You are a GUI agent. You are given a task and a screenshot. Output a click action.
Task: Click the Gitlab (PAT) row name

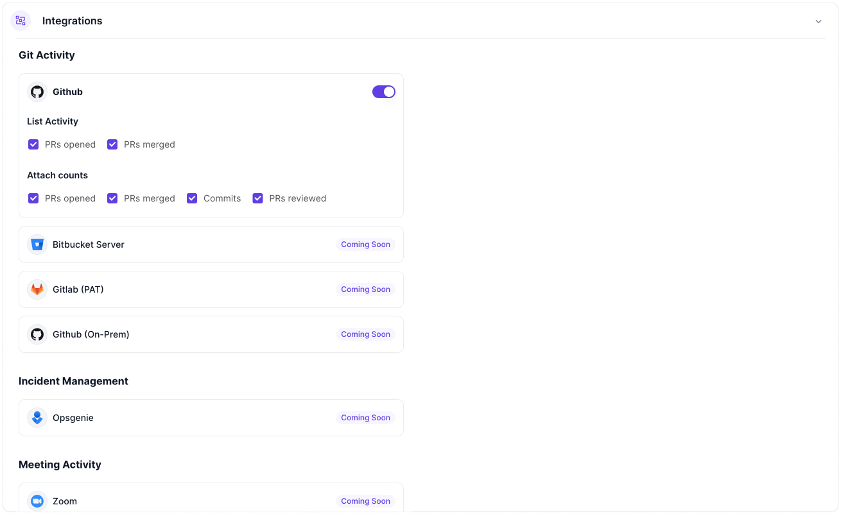pyautogui.click(x=78, y=289)
